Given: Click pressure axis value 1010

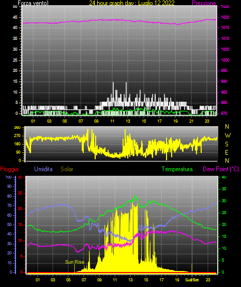Looking at the screenshot, I should [x=225, y=38].
